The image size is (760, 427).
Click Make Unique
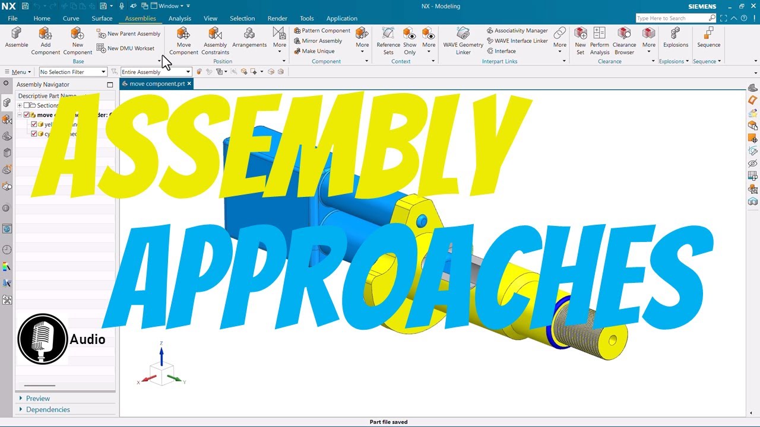(314, 51)
